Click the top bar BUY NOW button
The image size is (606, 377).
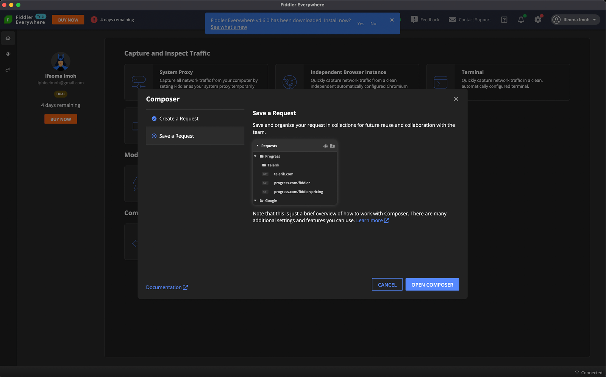point(68,20)
